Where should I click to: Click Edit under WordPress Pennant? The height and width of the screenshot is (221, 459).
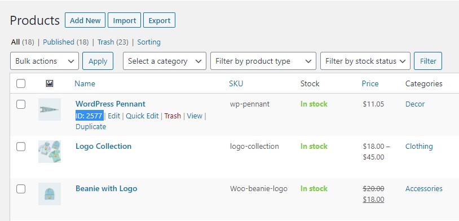click(114, 116)
